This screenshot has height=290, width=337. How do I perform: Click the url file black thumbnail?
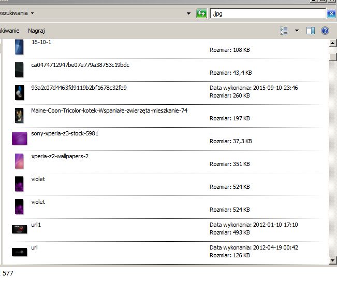click(19, 252)
